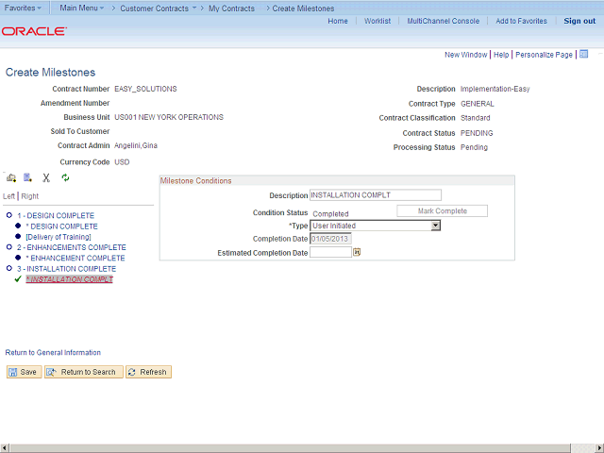
Task: Select 3 - INSTALLATION COMPLETE milestone
Action: (x=66, y=269)
